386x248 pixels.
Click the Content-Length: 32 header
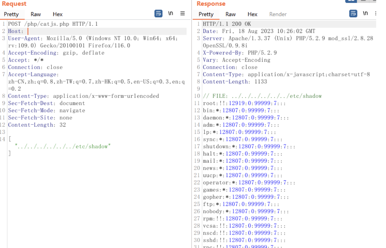point(37,125)
